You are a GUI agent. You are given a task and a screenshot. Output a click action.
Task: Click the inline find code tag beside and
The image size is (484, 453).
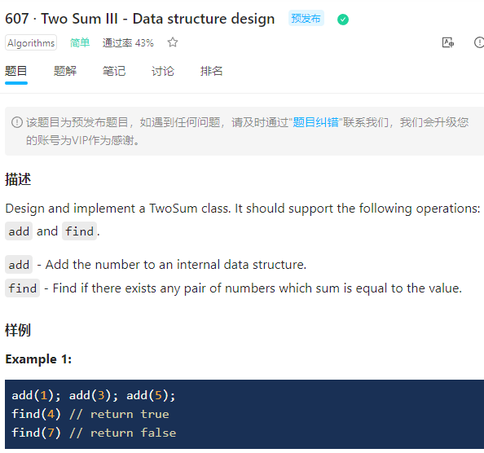[79, 231]
